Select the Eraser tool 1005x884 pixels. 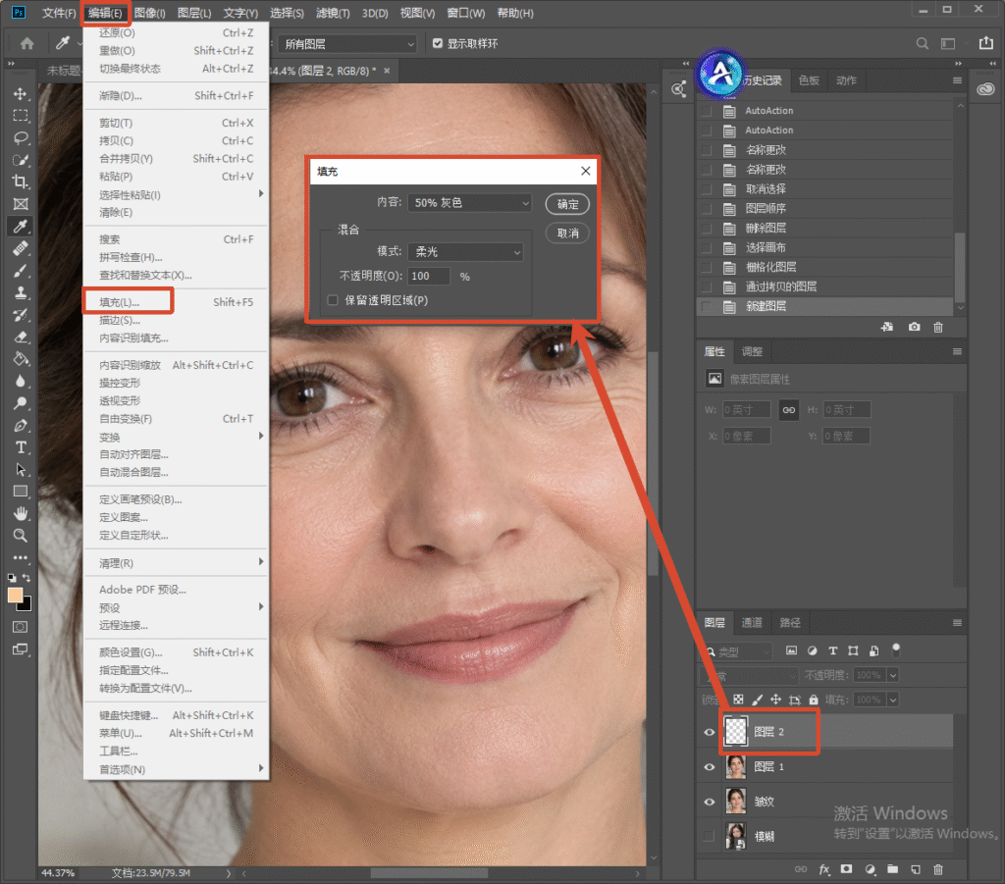(x=21, y=337)
